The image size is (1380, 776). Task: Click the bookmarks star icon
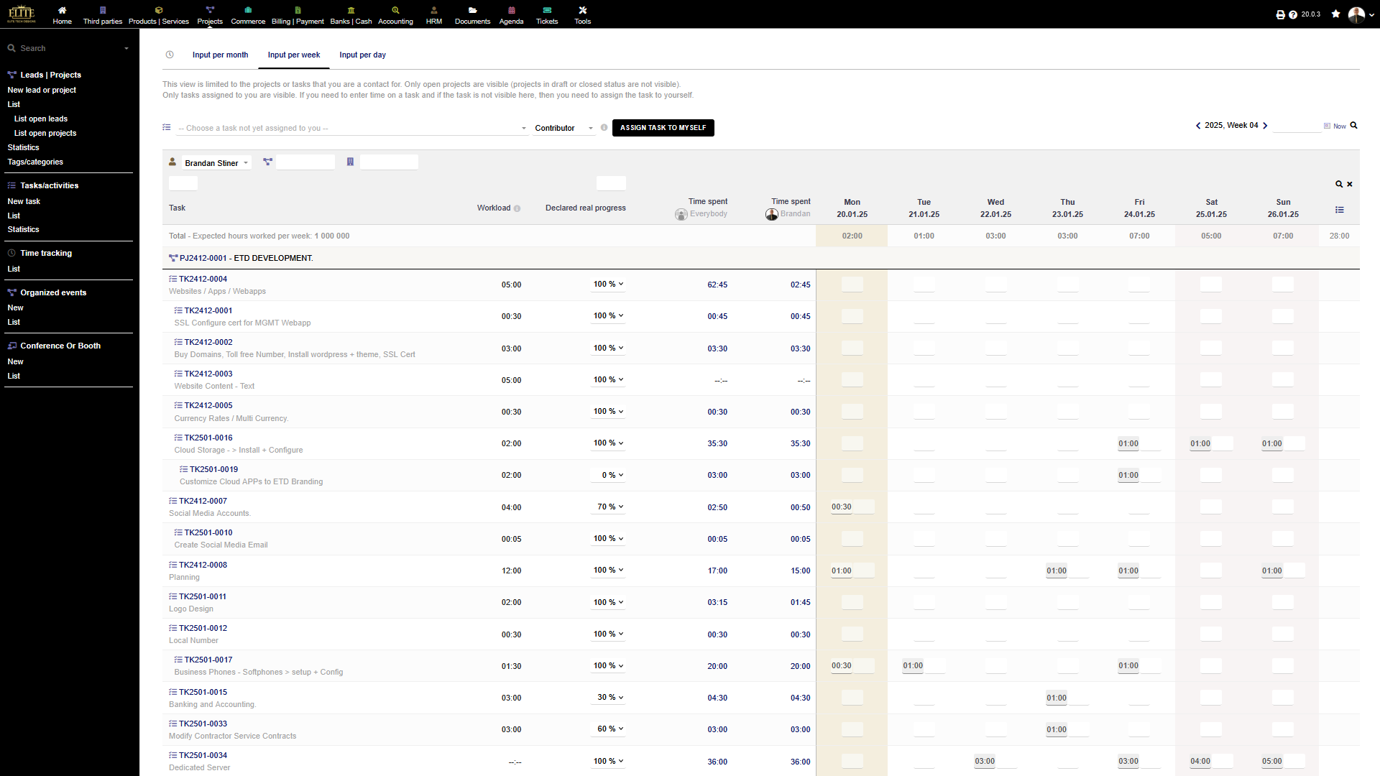[x=1335, y=14]
